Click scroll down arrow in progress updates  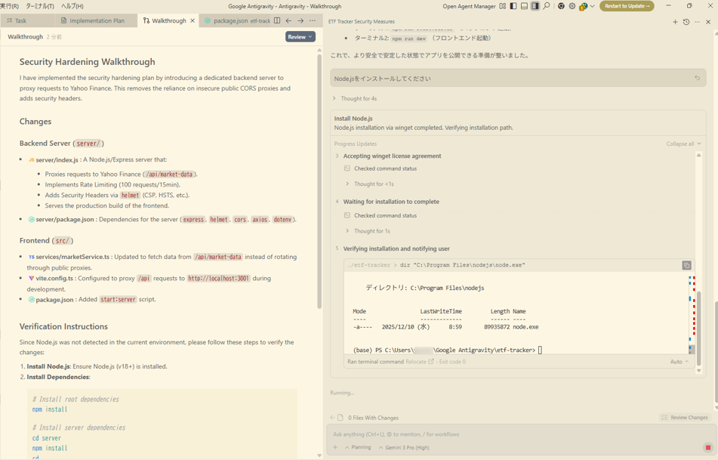coord(699,371)
